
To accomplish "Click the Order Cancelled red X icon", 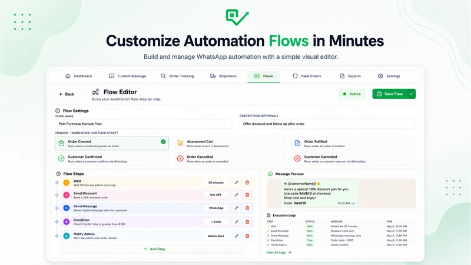I will point(180,158).
